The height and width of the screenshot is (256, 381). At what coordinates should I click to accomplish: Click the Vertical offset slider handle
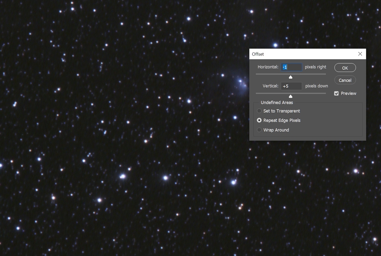pyautogui.click(x=290, y=96)
